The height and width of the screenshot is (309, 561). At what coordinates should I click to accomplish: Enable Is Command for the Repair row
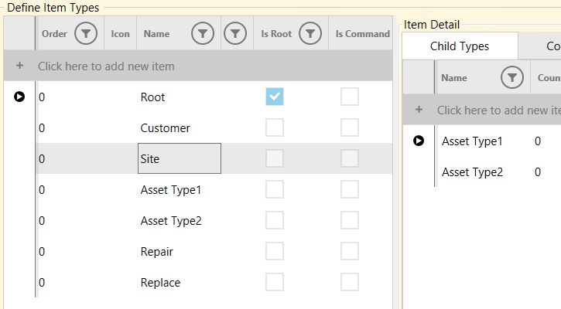coord(350,251)
